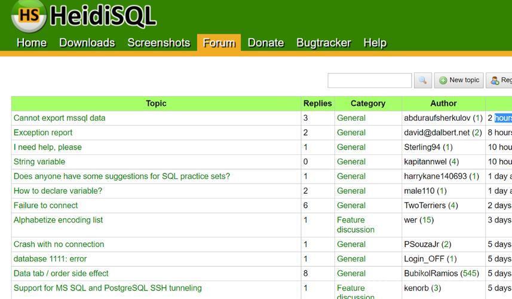Go to the Downloads page

coord(87,43)
